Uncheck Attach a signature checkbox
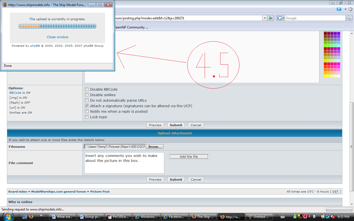Viewport: 354px width, 221px height. (x=87, y=106)
